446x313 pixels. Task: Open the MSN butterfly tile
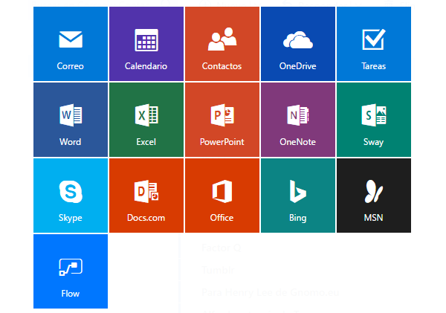[x=374, y=196]
